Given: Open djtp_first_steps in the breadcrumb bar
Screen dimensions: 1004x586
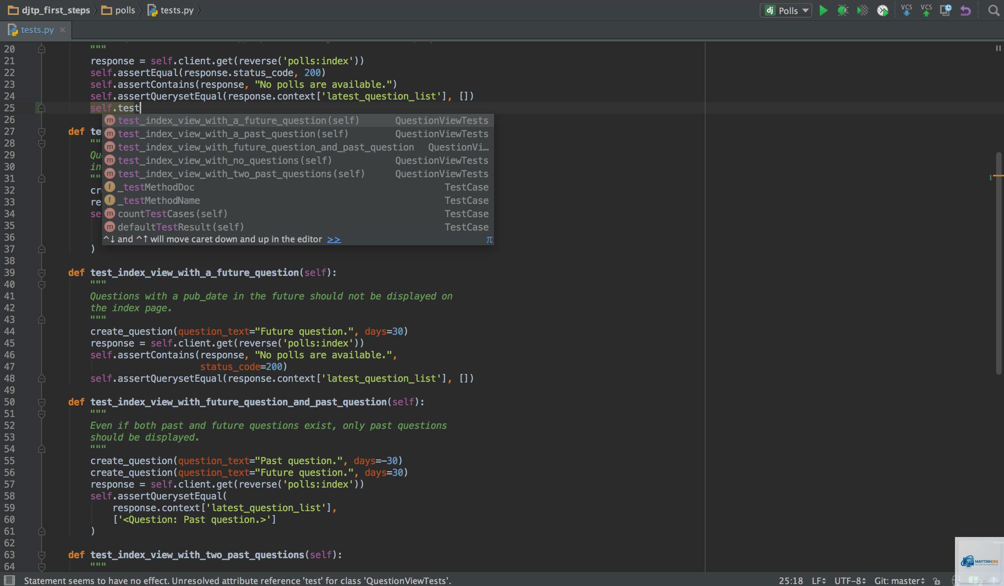Looking at the screenshot, I should tap(49, 10).
